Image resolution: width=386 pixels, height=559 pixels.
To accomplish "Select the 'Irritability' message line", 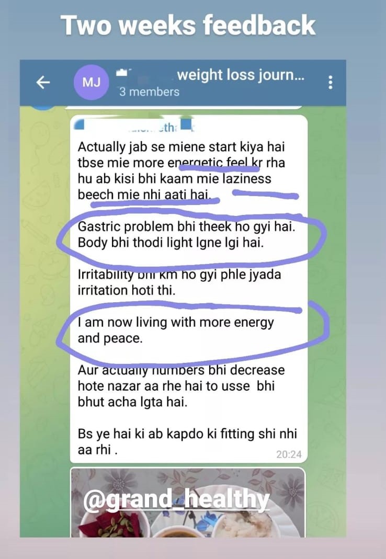I will pos(179,282).
